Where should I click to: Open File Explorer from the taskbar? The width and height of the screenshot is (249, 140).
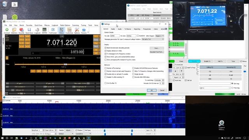(x=16, y=138)
